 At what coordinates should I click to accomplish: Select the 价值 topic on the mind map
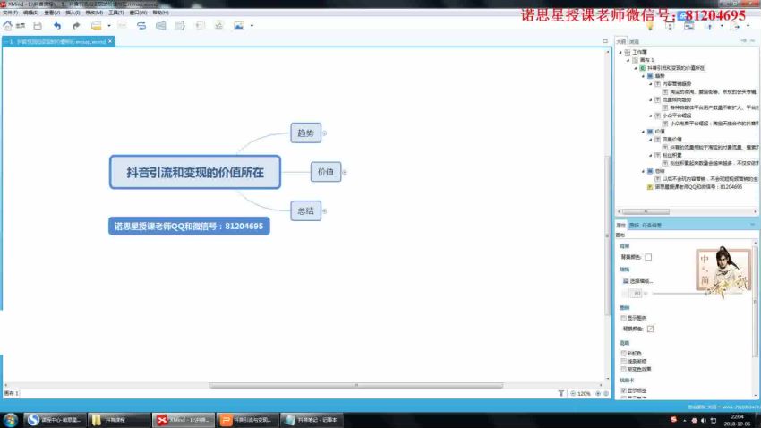[325, 171]
